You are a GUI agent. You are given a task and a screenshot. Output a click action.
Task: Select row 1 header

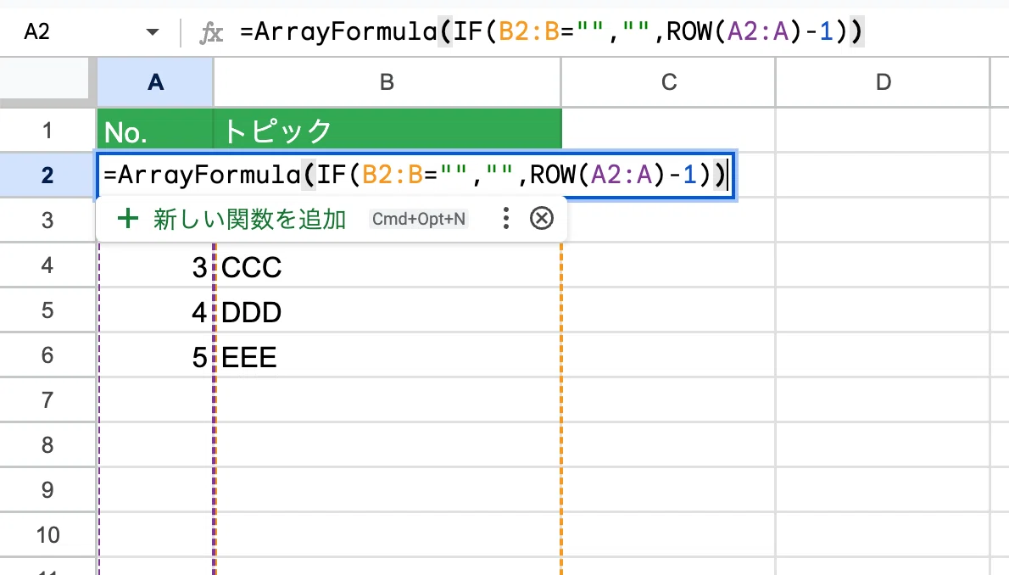coord(47,130)
